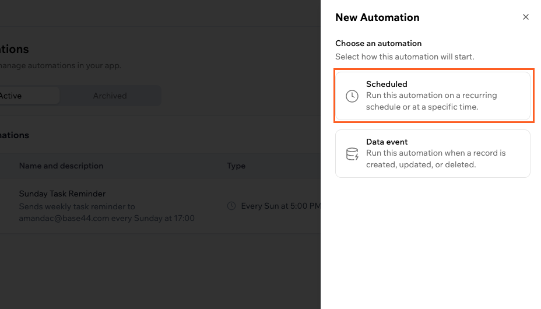
Task: Click the 'Choose an automation' heading
Action: coord(378,43)
